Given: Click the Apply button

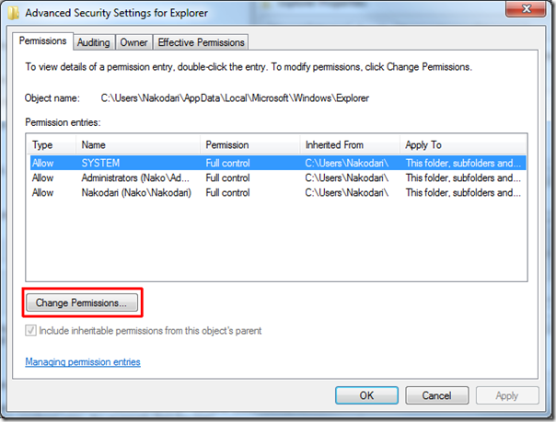Looking at the screenshot, I should [507, 395].
